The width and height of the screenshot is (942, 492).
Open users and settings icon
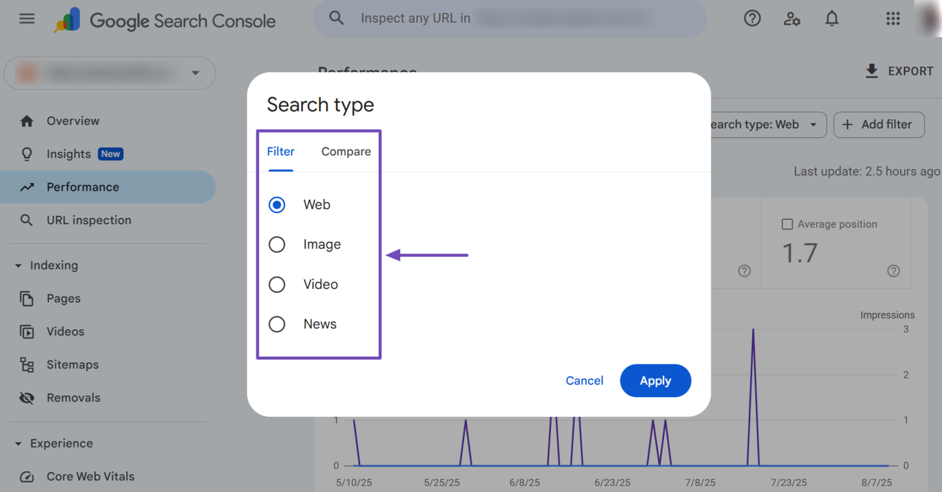[792, 19]
